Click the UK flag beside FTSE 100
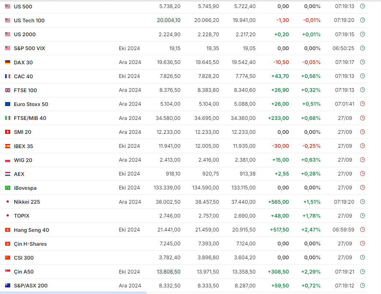 (8, 90)
